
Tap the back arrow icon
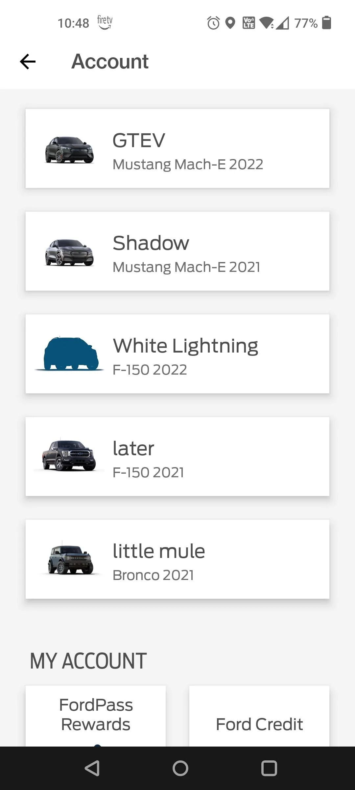coord(28,62)
